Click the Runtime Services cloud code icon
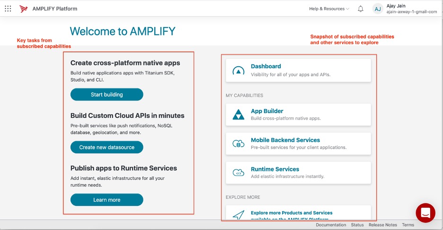Image resolution: width=443 pixels, height=230 pixels. coord(239,172)
